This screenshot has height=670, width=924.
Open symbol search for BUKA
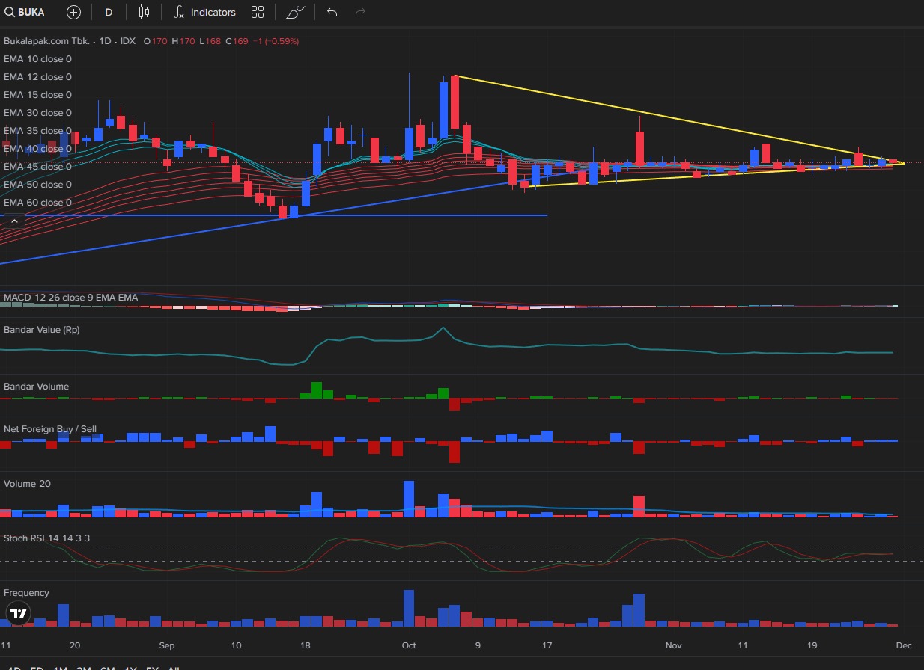25,12
